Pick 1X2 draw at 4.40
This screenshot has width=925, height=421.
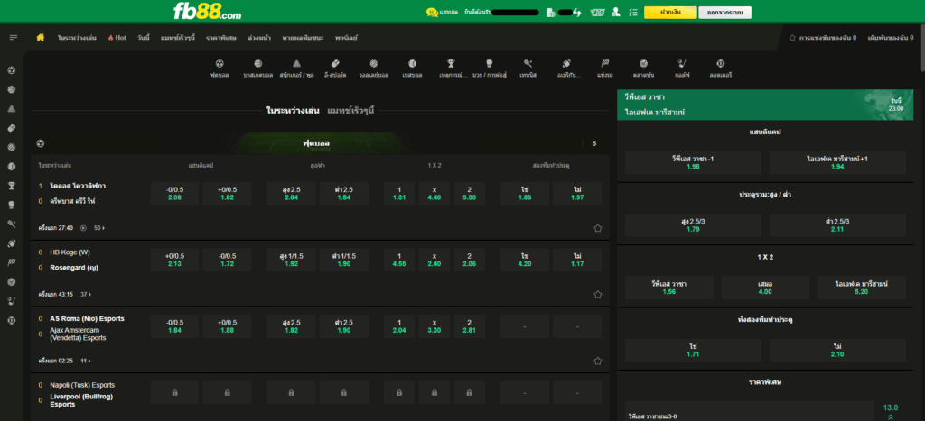coord(434,193)
